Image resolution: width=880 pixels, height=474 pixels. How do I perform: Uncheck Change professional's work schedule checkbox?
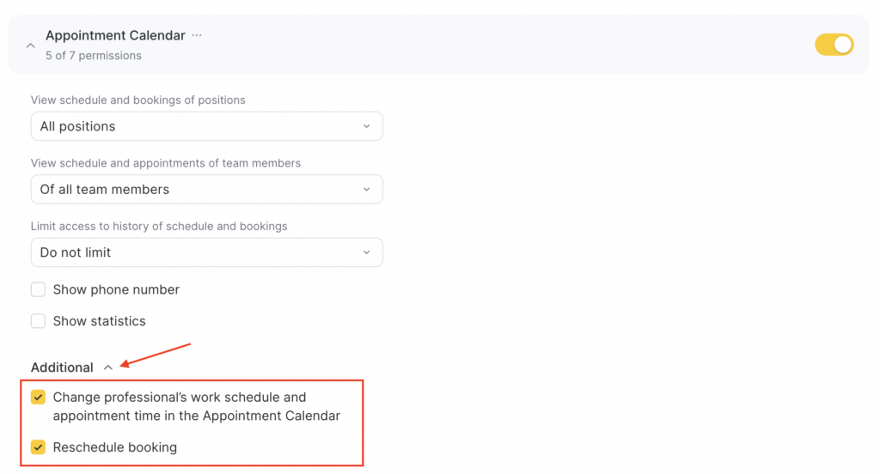(38, 398)
